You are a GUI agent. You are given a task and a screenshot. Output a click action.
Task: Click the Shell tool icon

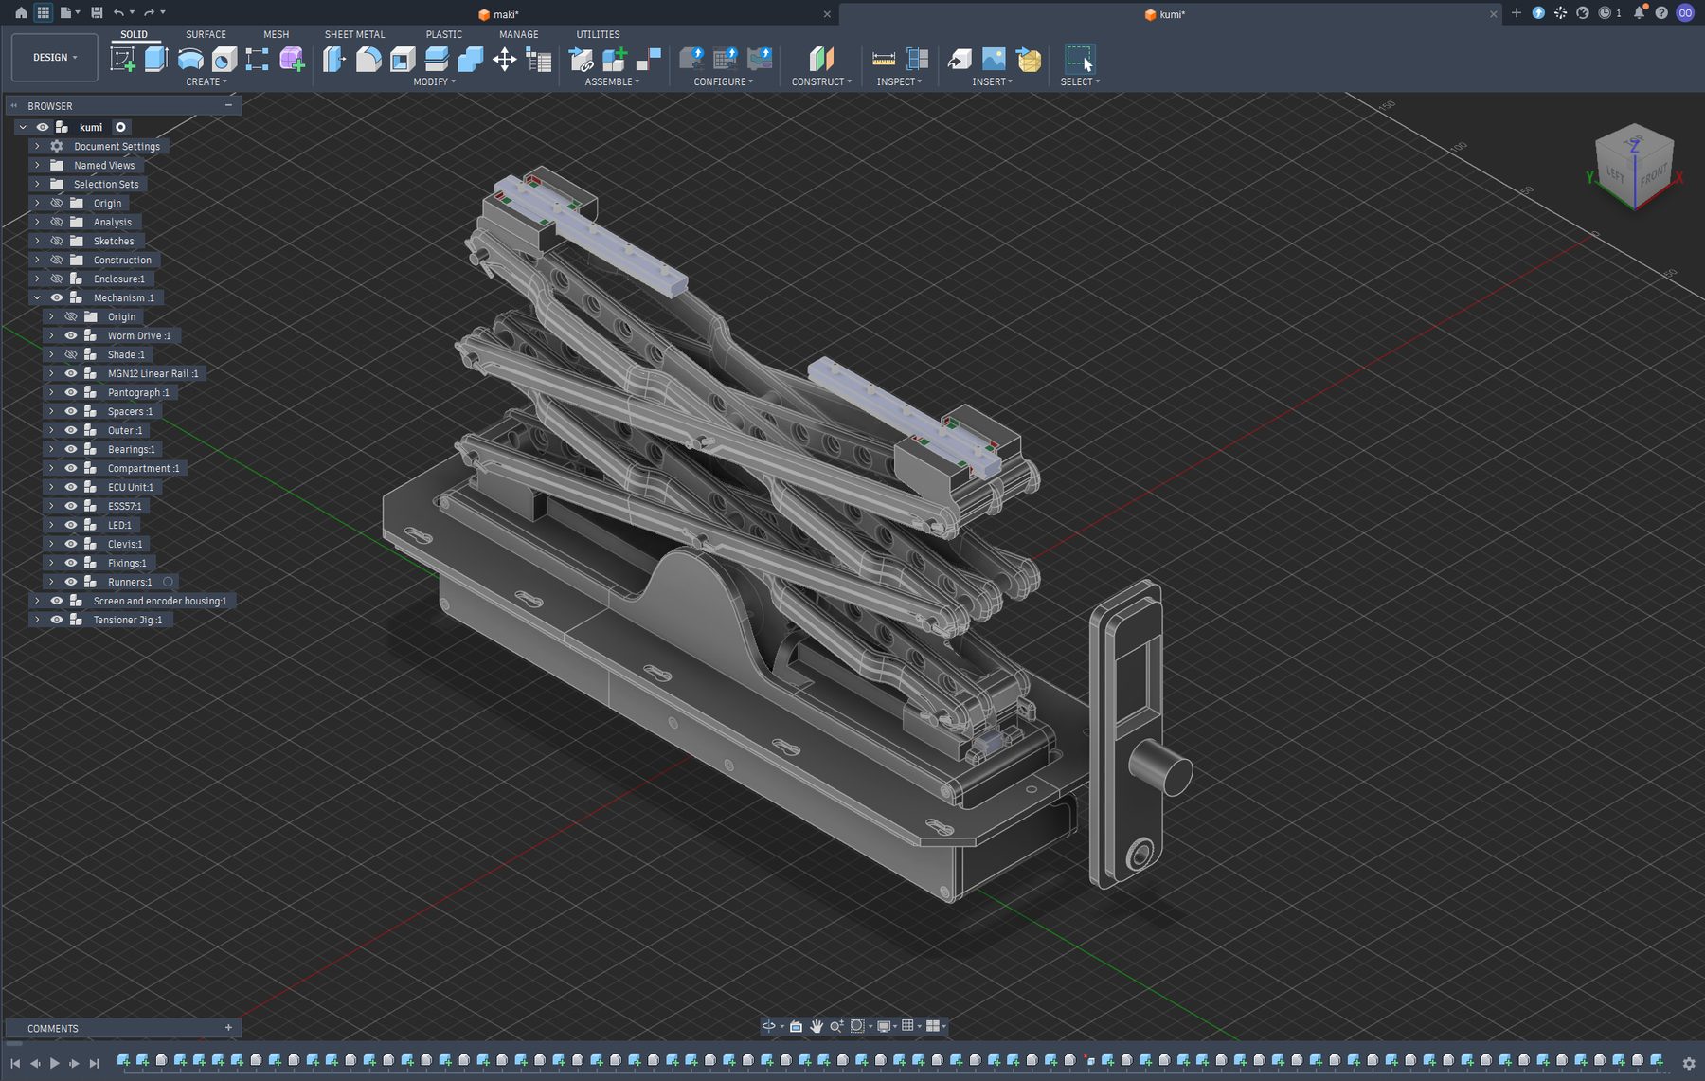403,59
